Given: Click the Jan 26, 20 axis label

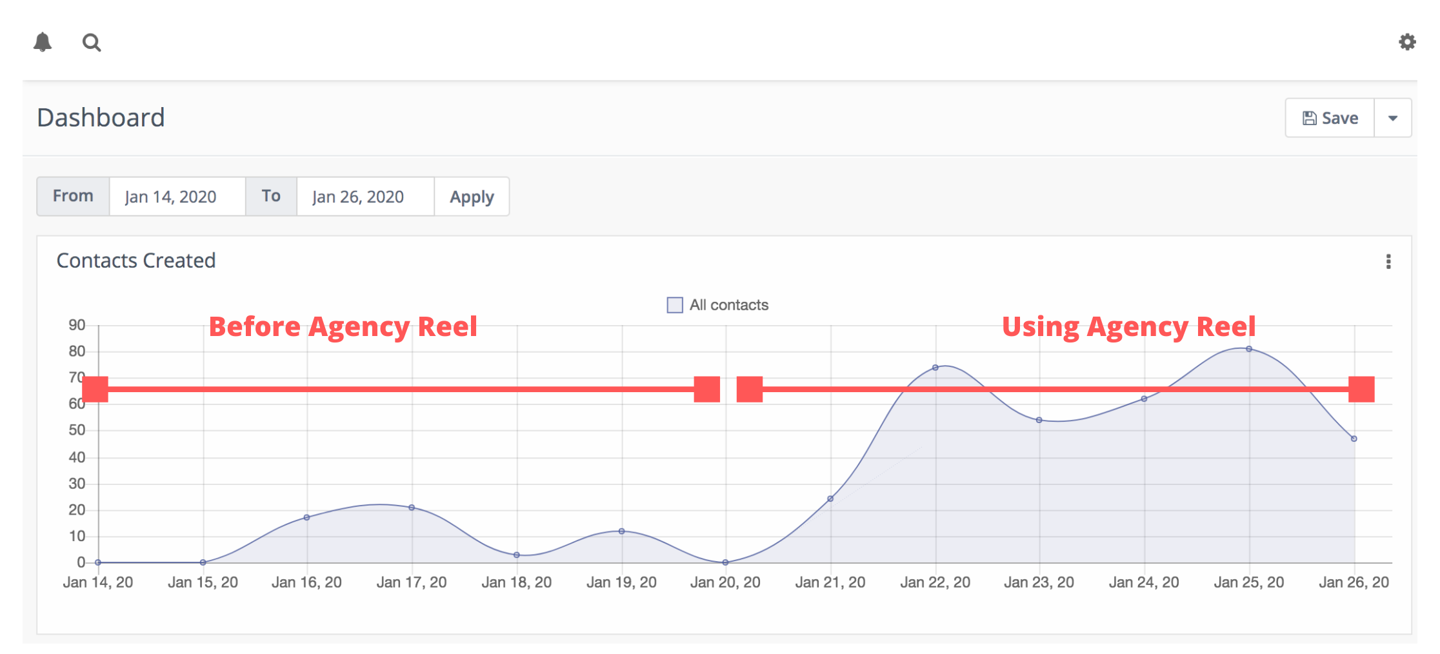Looking at the screenshot, I should point(1354,582).
